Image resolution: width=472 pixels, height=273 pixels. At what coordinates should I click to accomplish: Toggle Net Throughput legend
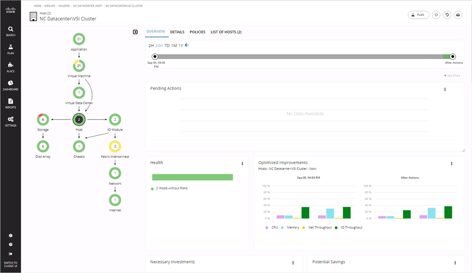click(317, 228)
